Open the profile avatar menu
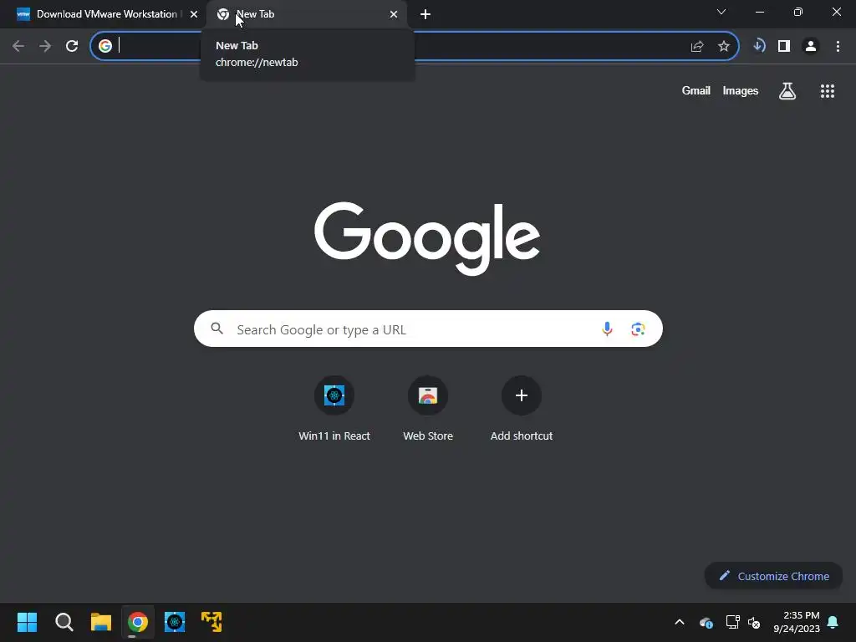This screenshot has width=856, height=642. pyautogui.click(x=811, y=46)
